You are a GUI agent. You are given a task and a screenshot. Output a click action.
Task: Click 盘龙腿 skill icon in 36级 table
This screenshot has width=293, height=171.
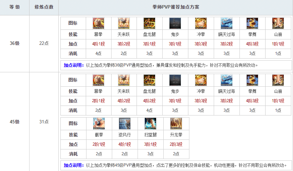(150, 23)
